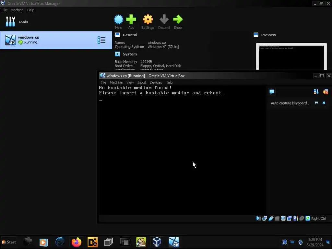Select the windows xp VM entry

[x=56, y=40]
